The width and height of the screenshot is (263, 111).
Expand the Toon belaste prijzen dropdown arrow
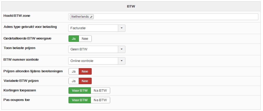[x=122, y=49]
